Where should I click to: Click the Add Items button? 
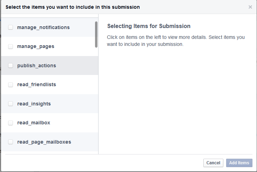click(x=239, y=163)
